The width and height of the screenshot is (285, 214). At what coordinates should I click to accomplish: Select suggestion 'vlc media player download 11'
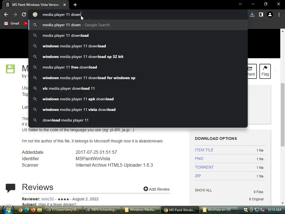point(138,88)
